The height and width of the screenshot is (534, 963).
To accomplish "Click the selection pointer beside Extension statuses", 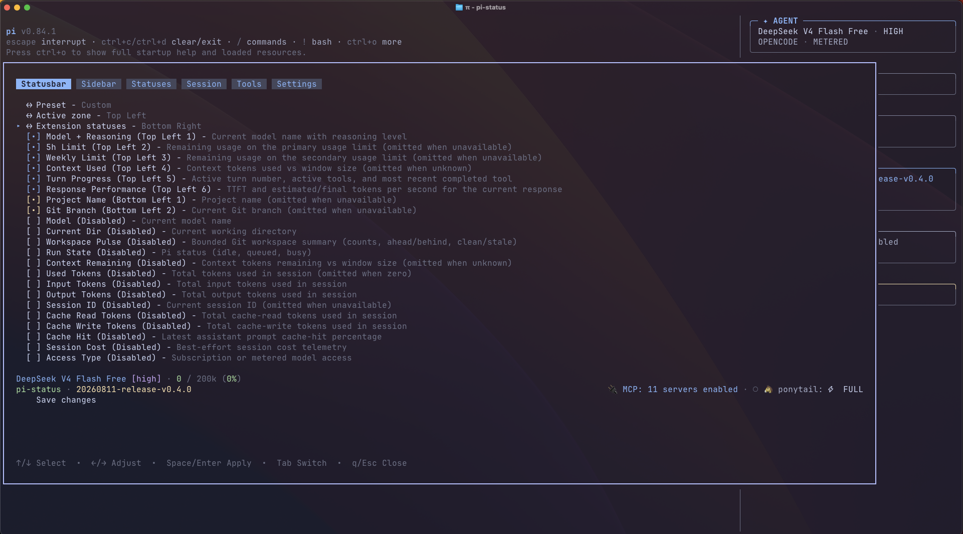I will [19, 126].
